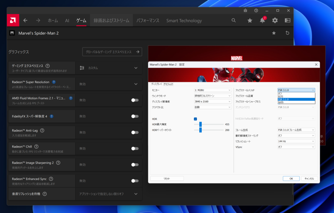Select オフ in upscale method list
The width and height of the screenshot is (334, 213).
pos(296,94)
